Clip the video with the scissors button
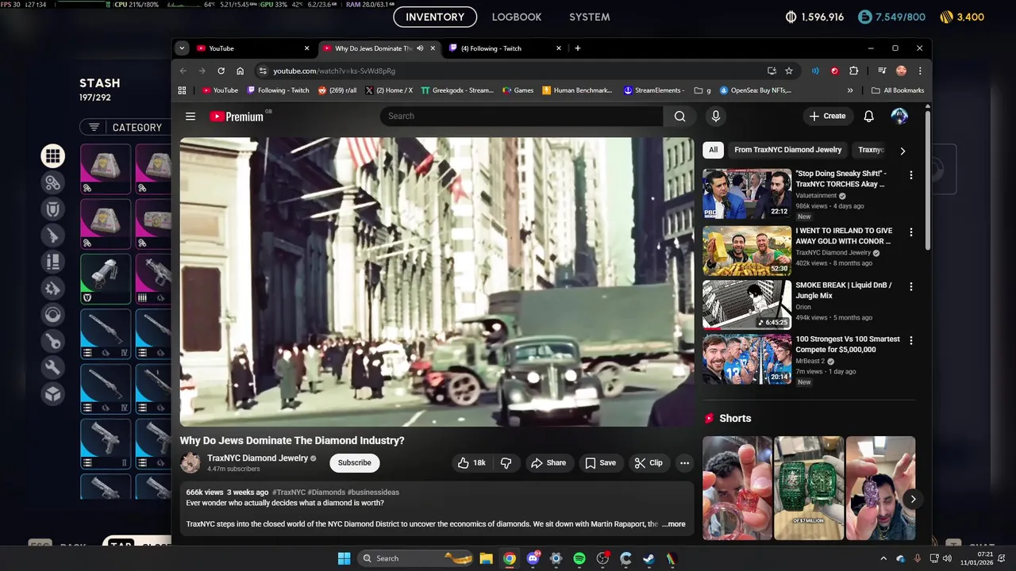The height and width of the screenshot is (571, 1016). [x=648, y=463]
